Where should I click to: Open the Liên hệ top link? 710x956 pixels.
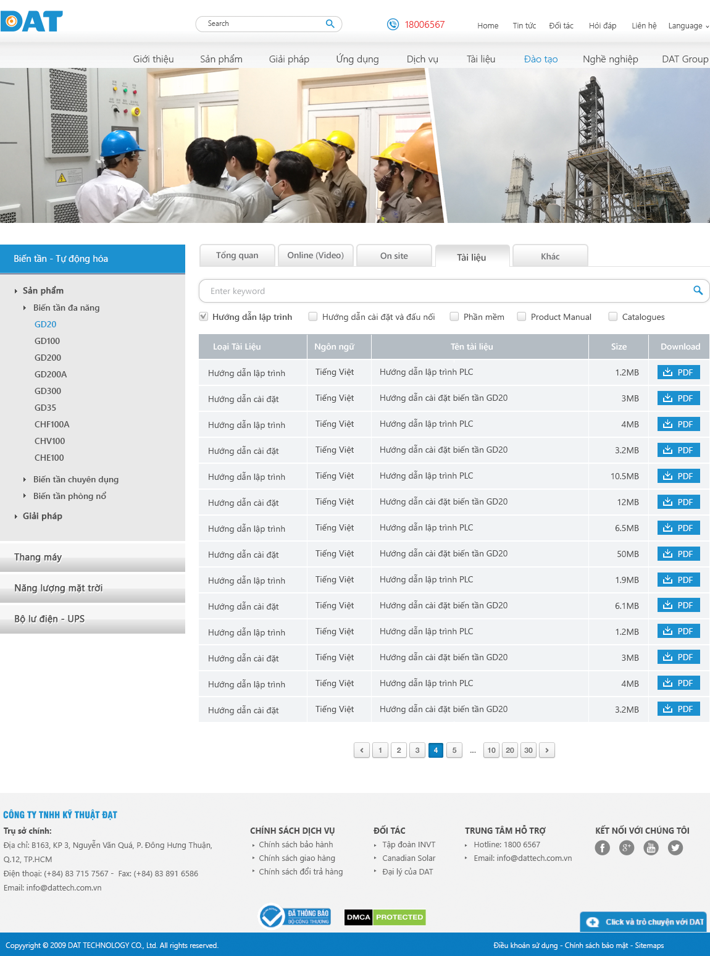[644, 26]
